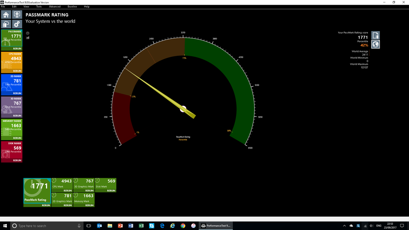
Task: Select the 2D MARK 781 sidebar tile
Action: tap(12, 83)
